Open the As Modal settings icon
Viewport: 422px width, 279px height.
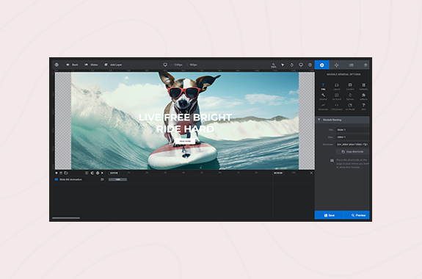pyautogui.click(x=350, y=106)
